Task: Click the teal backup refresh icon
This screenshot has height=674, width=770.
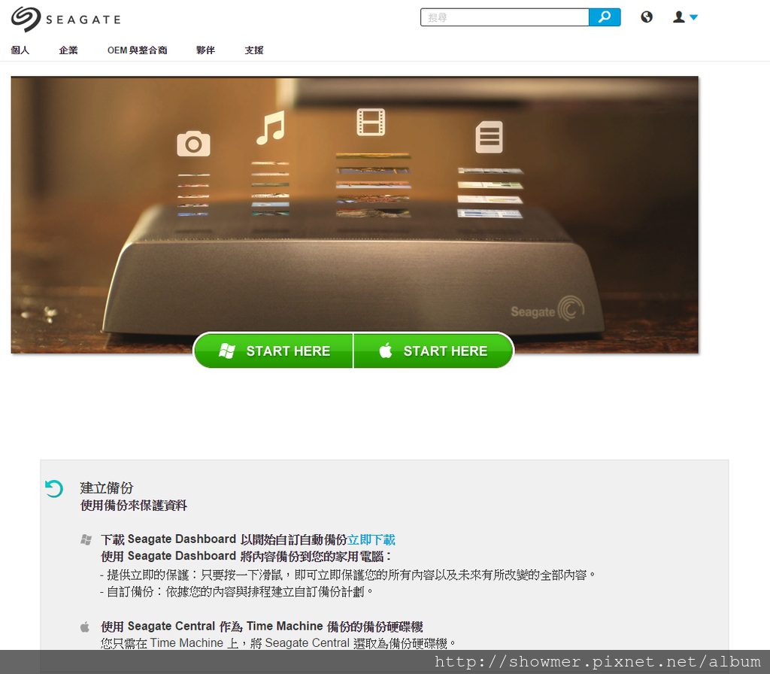Action: 54,488
